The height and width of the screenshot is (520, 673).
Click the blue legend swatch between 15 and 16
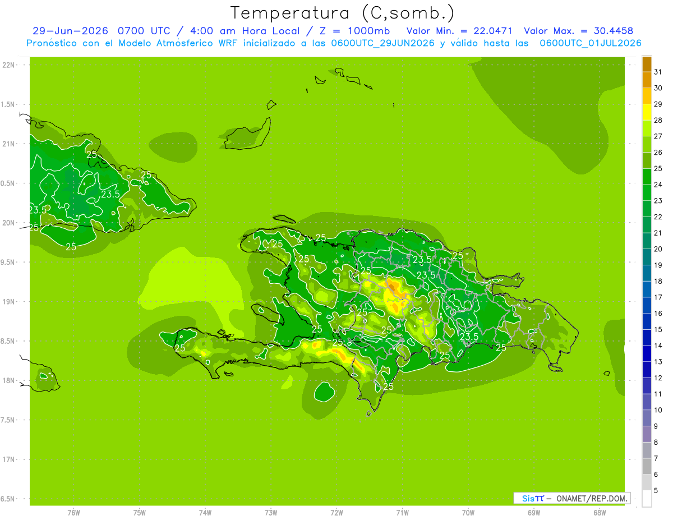tap(647, 321)
